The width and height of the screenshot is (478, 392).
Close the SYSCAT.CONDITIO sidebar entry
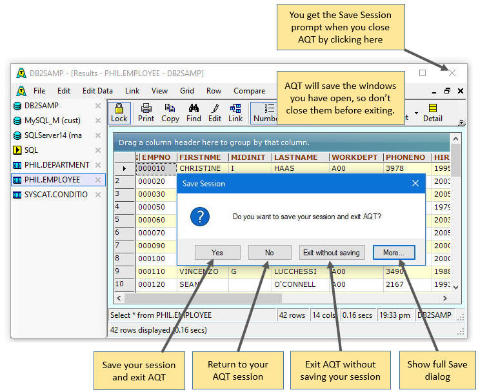tap(98, 195)
